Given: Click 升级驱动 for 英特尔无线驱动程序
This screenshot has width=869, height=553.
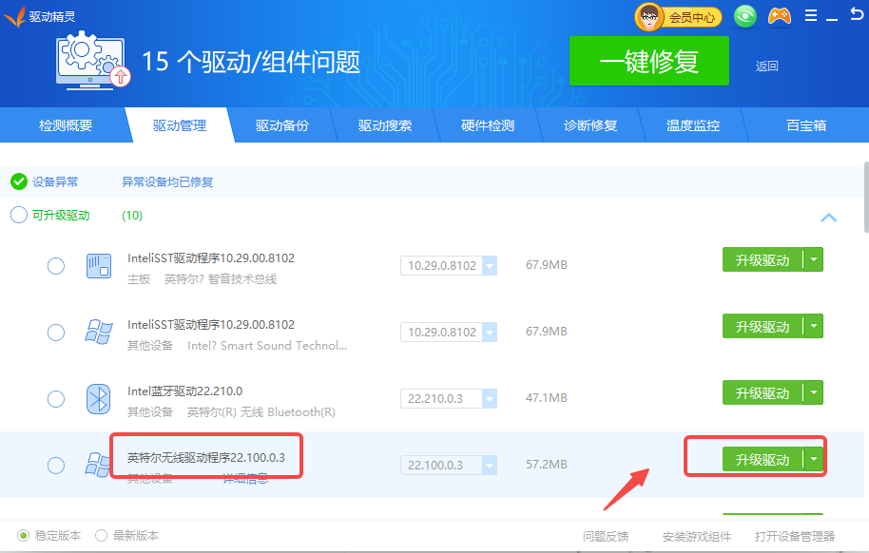Looking at the screenshot, I should coord(763,460).
